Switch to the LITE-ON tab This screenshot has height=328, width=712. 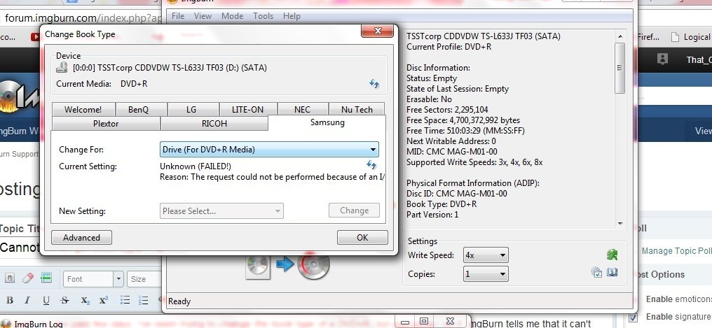pyautogui.click(x=247, y=110)
